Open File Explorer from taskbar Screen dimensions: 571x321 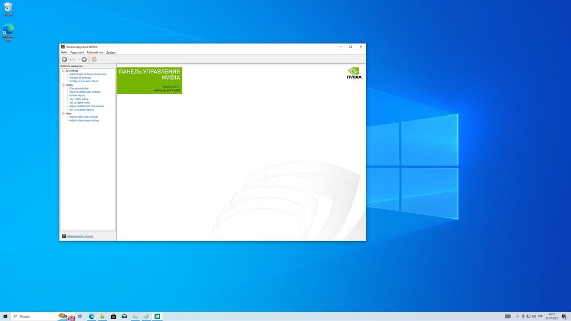point(102,316)
